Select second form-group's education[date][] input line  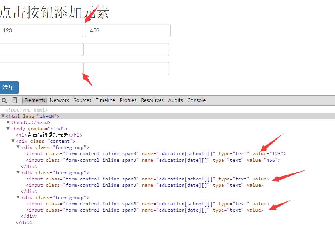[x=145, y=185]
